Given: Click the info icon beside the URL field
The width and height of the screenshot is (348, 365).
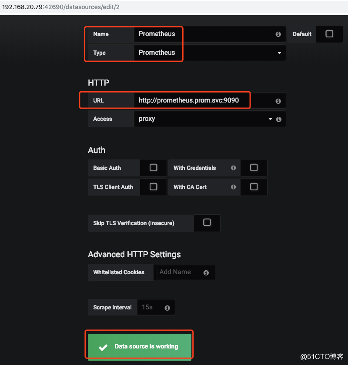Looking at the screenshot, I should point(278,101).
